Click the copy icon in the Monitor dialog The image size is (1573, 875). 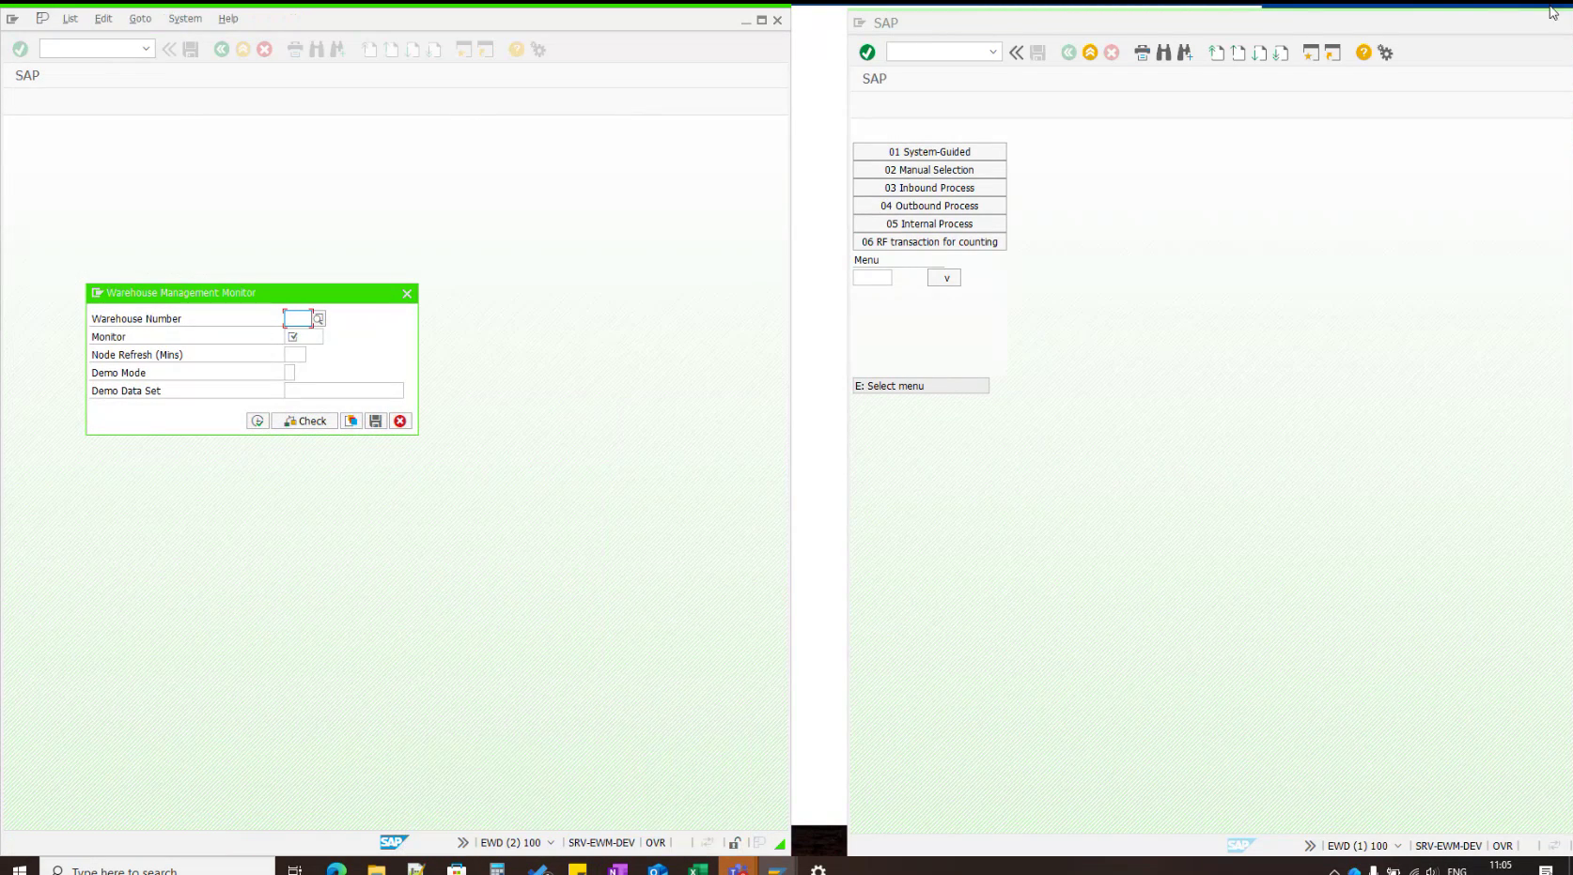point(350,421)
